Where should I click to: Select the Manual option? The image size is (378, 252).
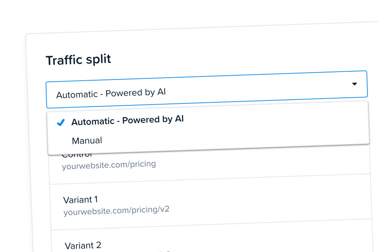87,141
